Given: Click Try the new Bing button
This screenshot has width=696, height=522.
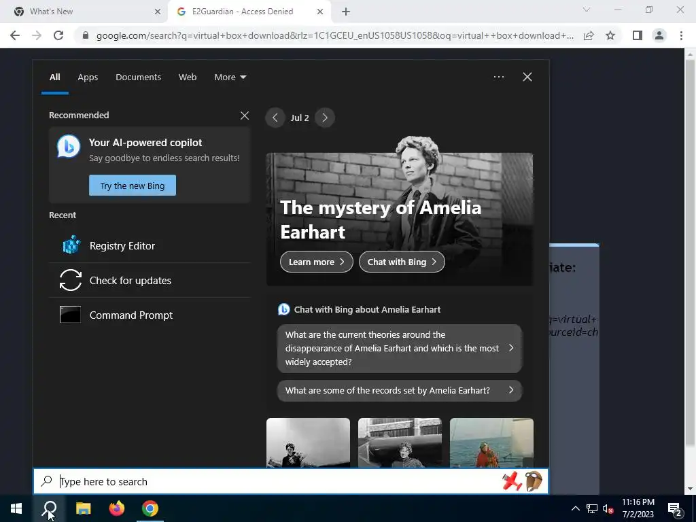Looking at the screenshot, I should point(133,186).
